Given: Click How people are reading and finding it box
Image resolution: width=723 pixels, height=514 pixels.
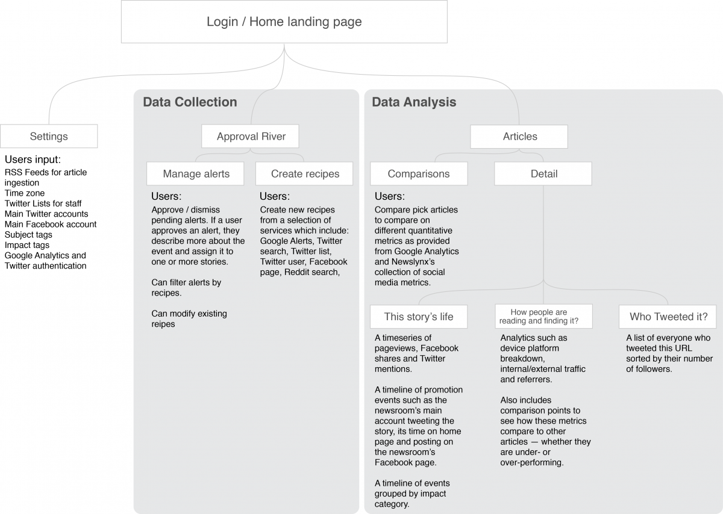Looking at the screenshot, I should tap(543, 317).
